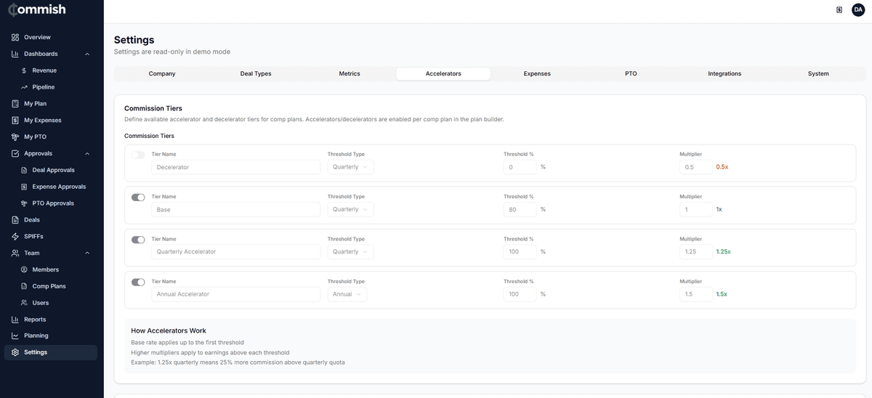This screenshot has width=872, height=398.
Task: Click the My Plan document icon
Action: click(x=15, y=104)
